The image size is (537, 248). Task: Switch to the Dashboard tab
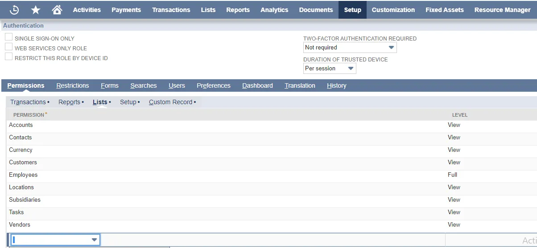257,85
